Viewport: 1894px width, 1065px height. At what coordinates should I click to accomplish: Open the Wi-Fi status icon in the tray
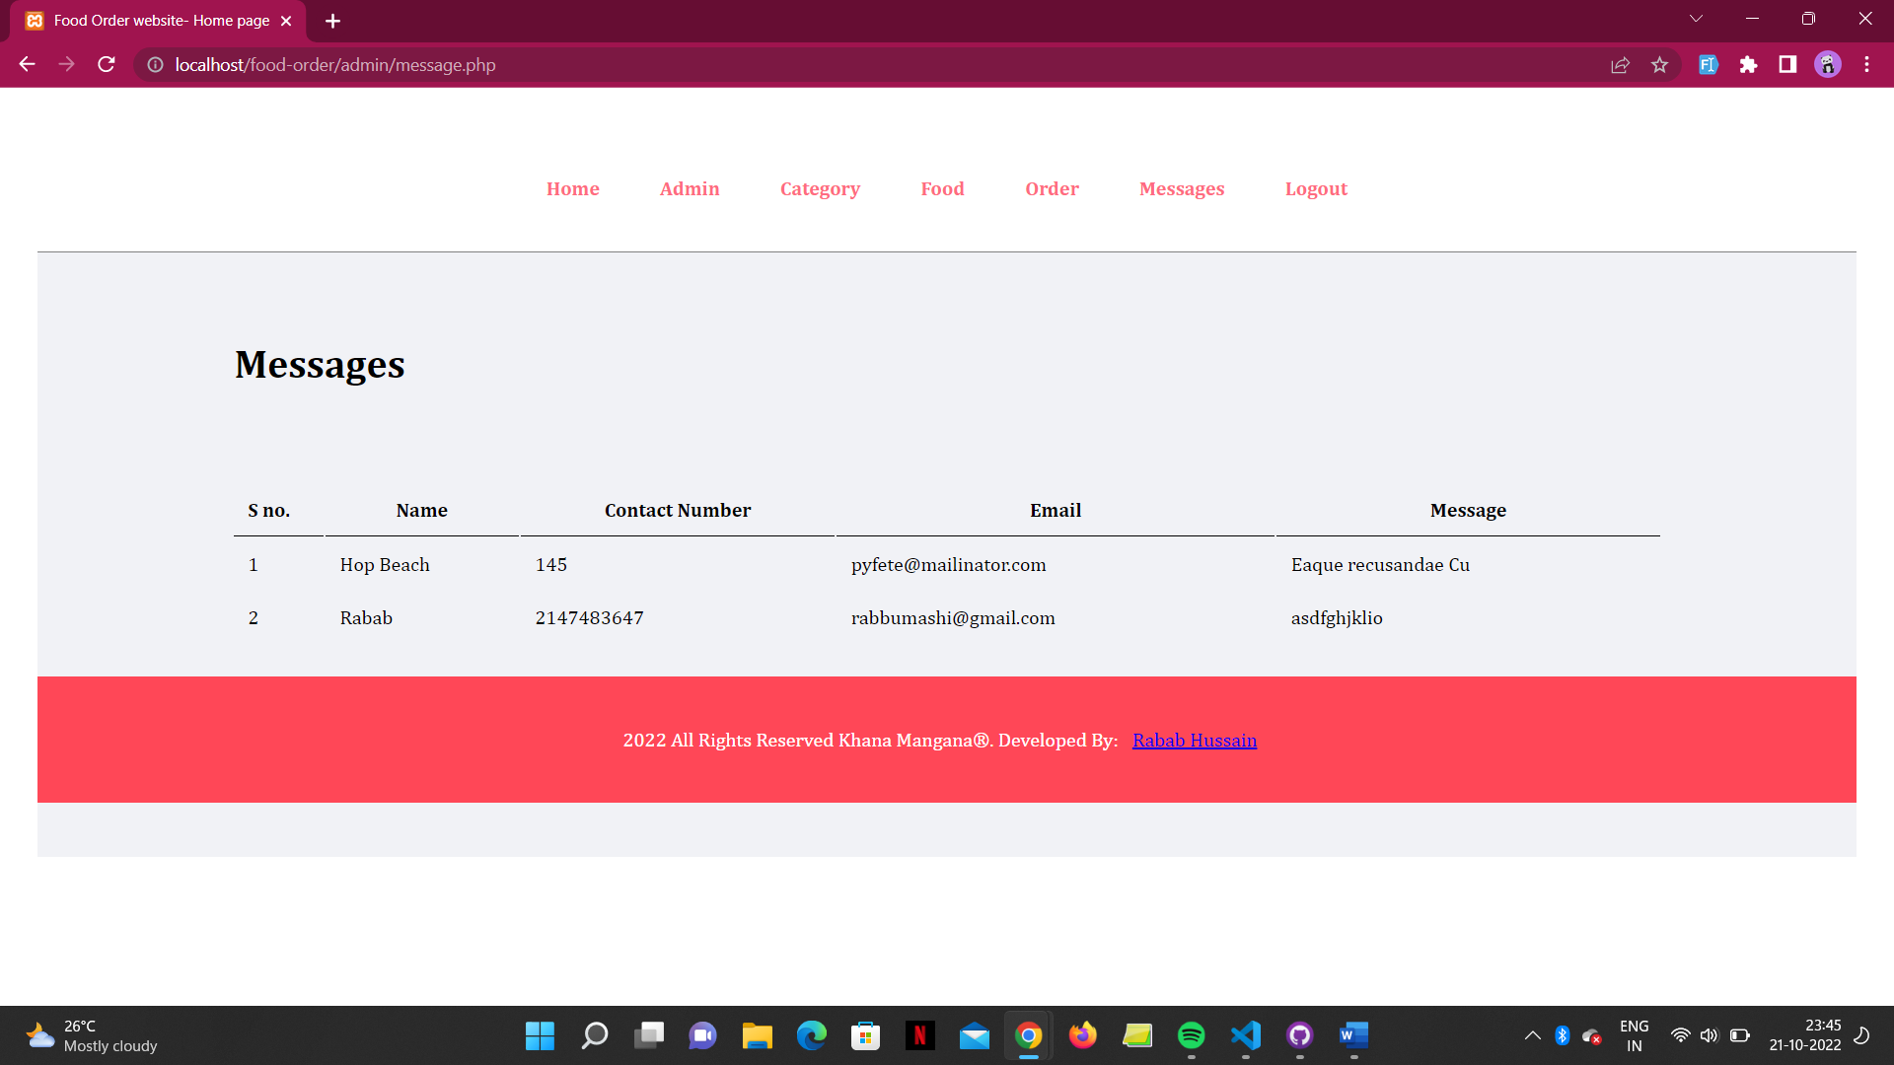tap(1680, 1035)
